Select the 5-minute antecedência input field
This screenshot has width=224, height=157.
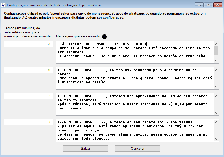[x=28, y=96]
